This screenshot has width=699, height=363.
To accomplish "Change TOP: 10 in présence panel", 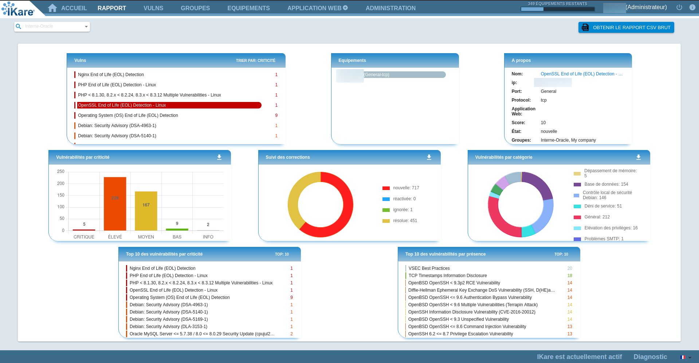I will [561, 254].
